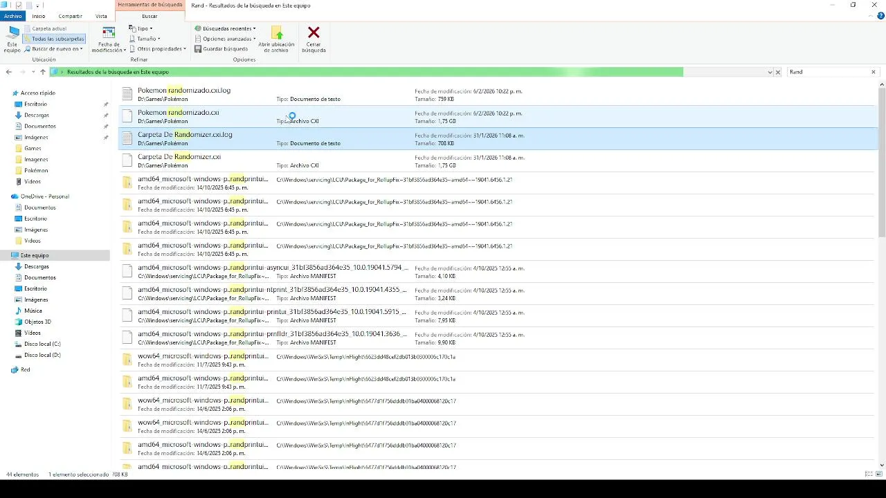Stop search with the X beside address bar
The height and width of the screenshot is (498, 886).
pos(778,72)
